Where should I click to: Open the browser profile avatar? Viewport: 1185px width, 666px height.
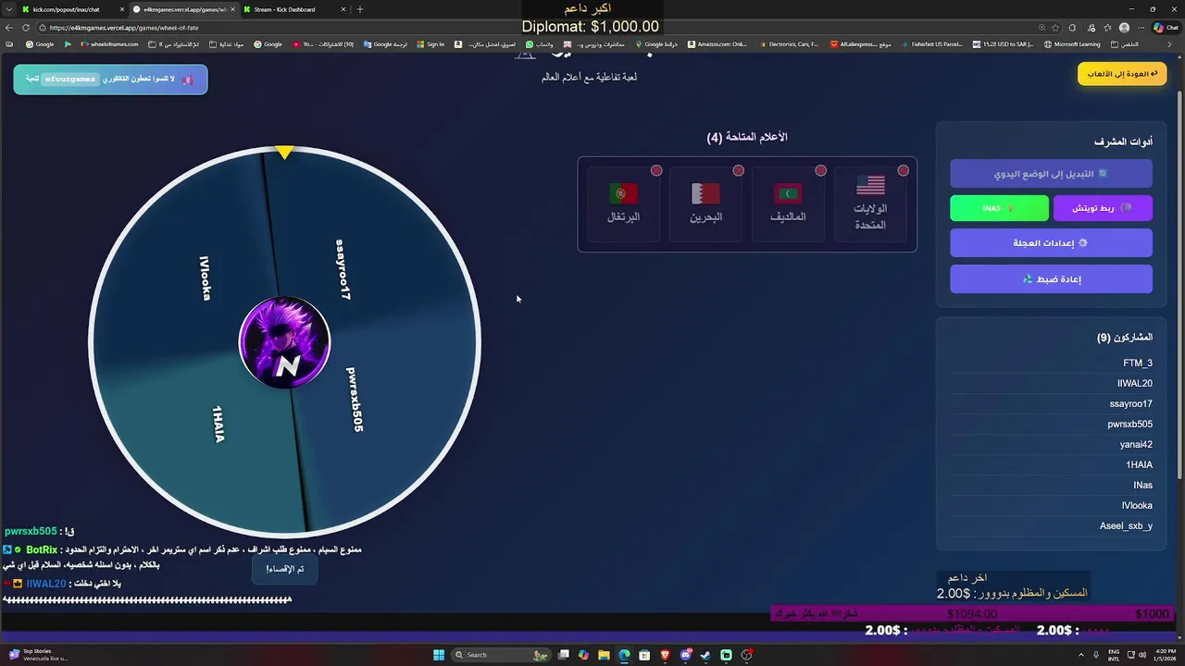[x=1124, y=28]
